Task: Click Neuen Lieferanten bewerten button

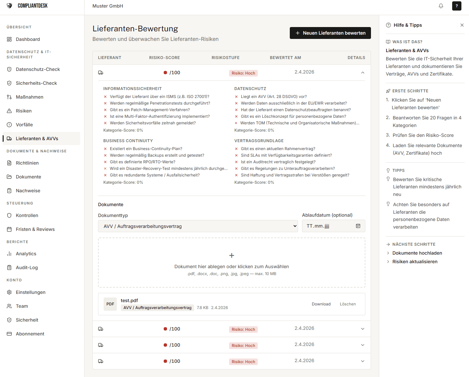Action: point(330,33)
